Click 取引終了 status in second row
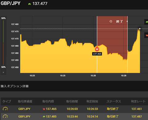The image size is (148, 120). (x=113, y=117)
